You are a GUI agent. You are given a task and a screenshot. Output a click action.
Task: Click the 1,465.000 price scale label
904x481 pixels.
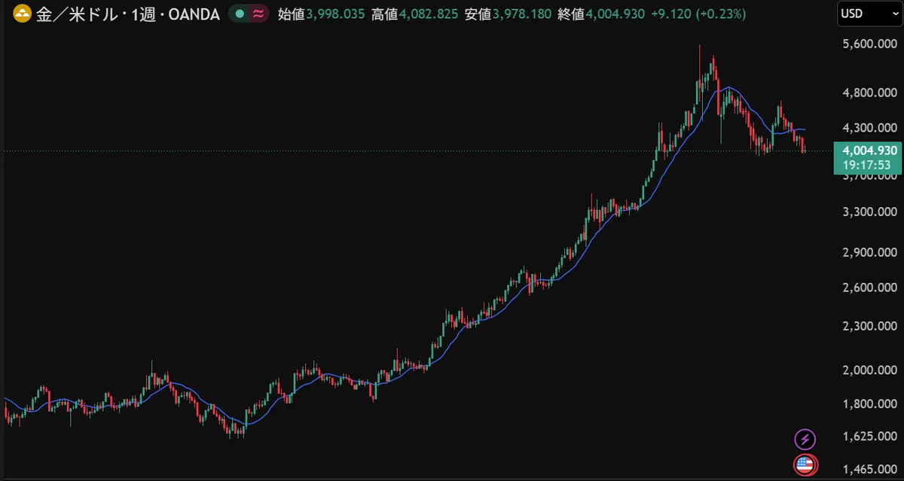tap(869, 470)
